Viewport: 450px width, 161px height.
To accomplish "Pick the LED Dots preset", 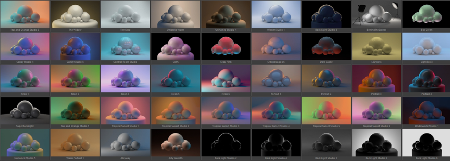I will (377, 47).
